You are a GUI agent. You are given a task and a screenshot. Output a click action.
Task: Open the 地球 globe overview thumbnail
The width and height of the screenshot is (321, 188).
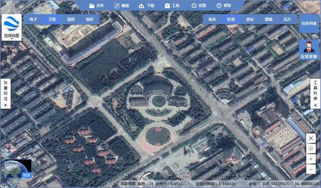[18, 169]
